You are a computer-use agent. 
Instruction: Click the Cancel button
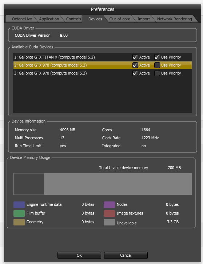tap(126, 255)
